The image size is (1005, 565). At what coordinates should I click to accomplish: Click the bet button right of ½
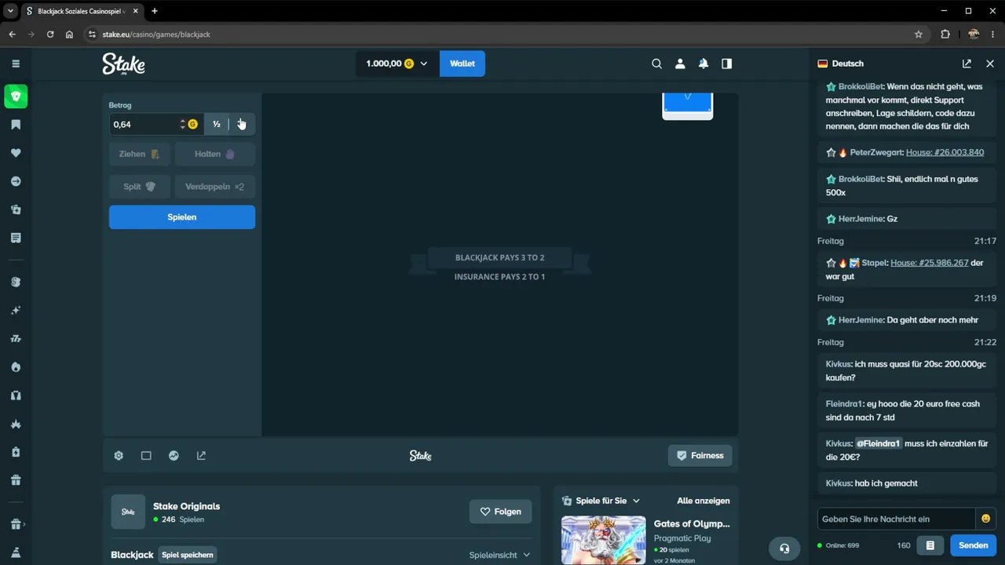pyautogui.click(x=242, y=124)
